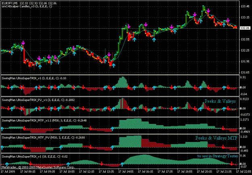This screenshot has height=175, width=252.
Task: Select the last red down arrow in MTF_PV panel
Action: (223, 146)
